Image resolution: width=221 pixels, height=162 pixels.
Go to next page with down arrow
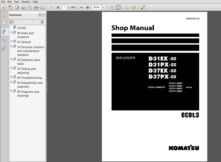point(58,7)
